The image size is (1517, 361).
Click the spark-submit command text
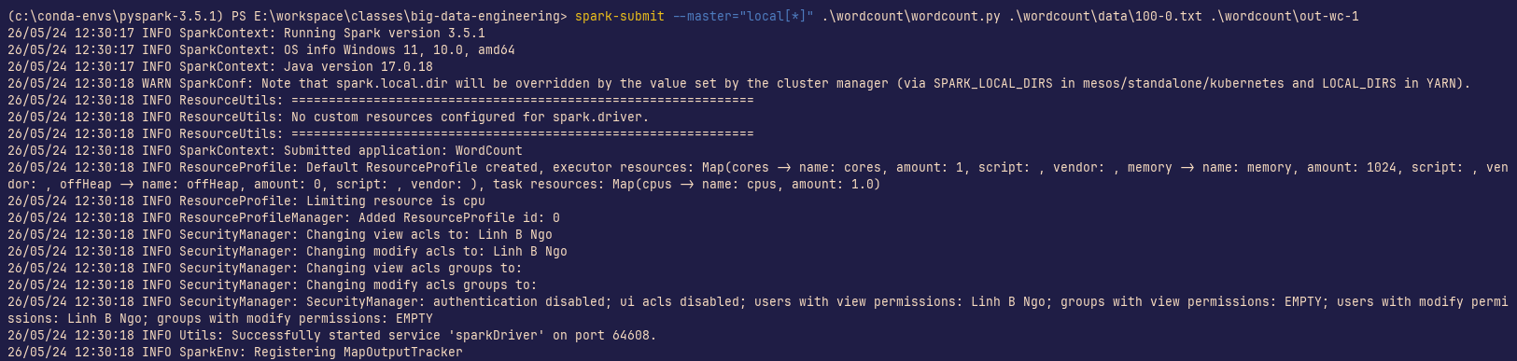pyautogui.click(x=620, y=16)
